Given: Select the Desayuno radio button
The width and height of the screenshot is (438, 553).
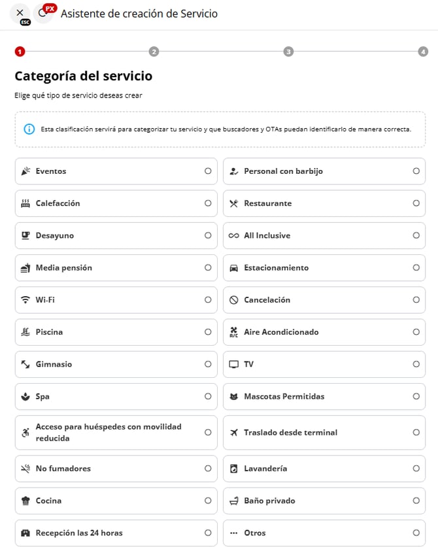Looking at the screenshot, I should click(208, 235).
